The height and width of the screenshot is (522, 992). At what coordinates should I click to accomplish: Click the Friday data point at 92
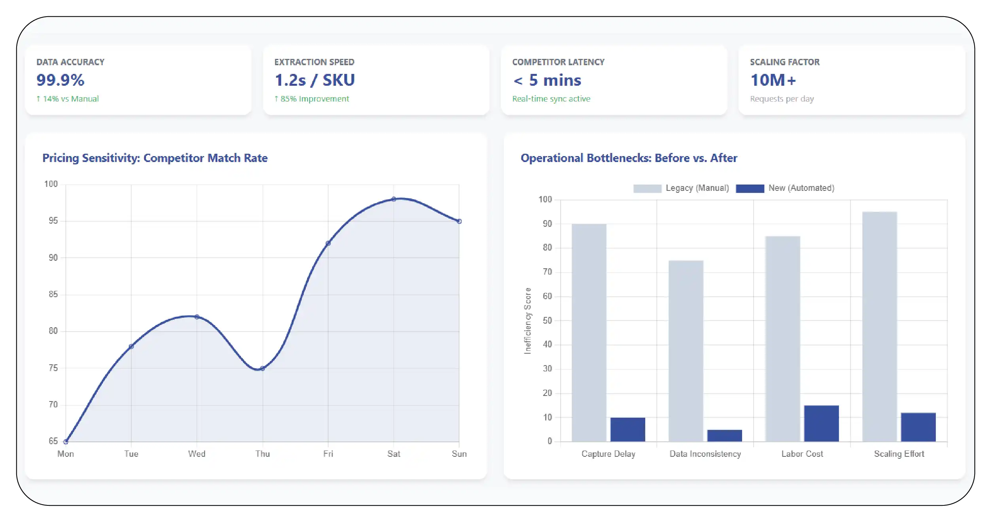(328, 243)
